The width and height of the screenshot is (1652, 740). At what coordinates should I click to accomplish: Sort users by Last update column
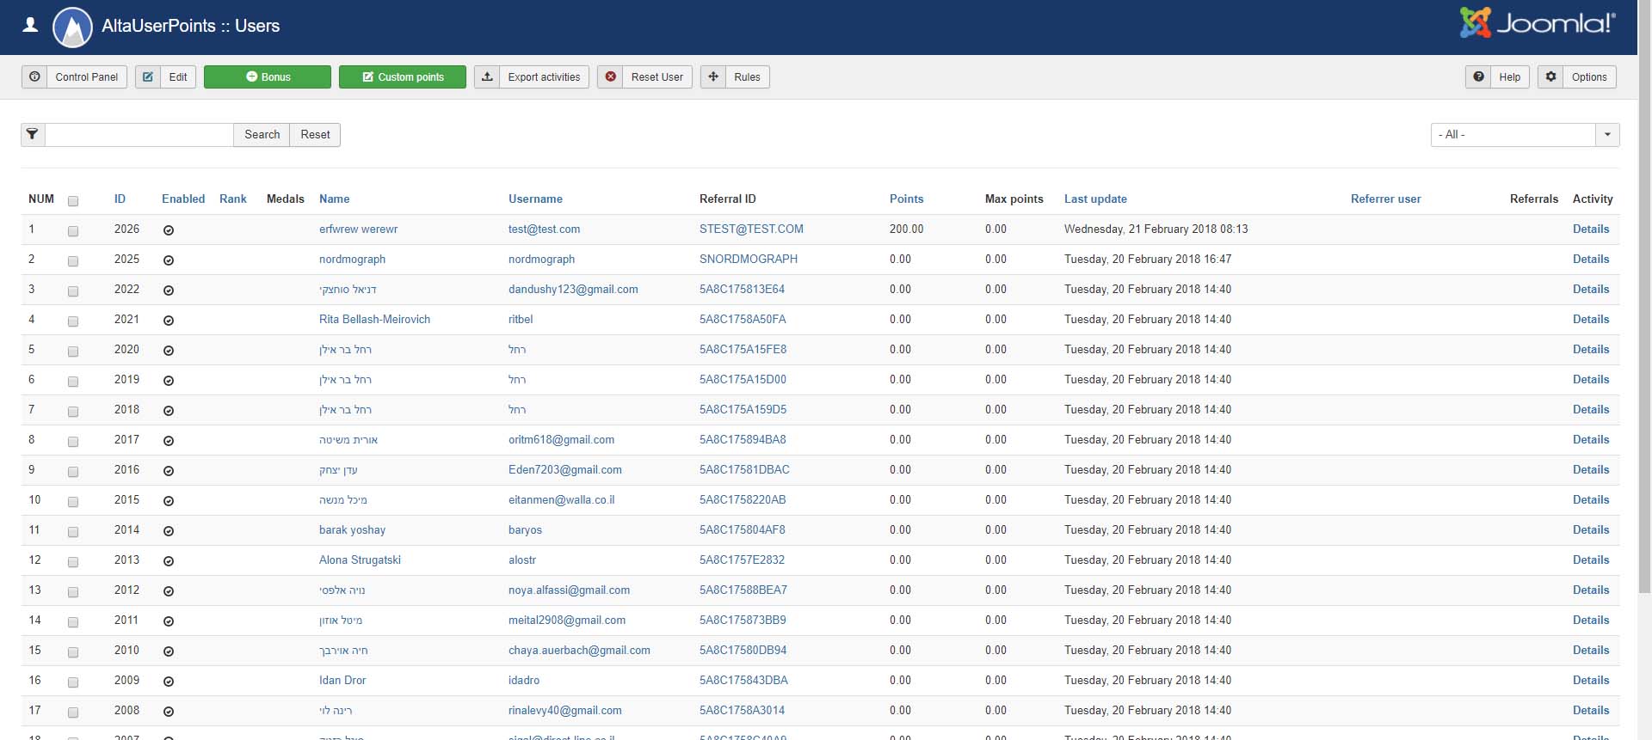point(1094,199)
